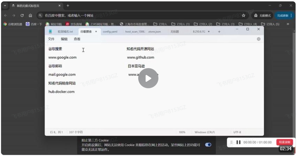
Task: Open Notepad settings gear
Action: coord(258,39)
